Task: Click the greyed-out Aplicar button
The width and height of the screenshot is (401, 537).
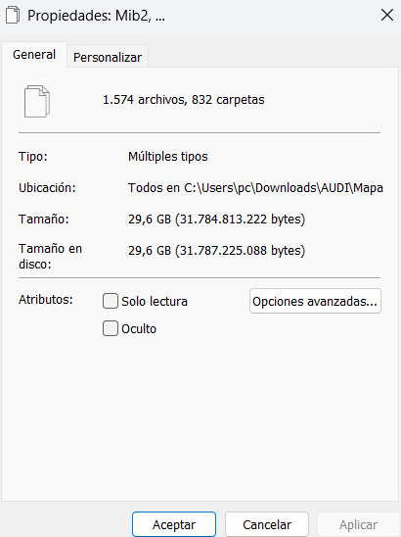Action: point(358,524)
